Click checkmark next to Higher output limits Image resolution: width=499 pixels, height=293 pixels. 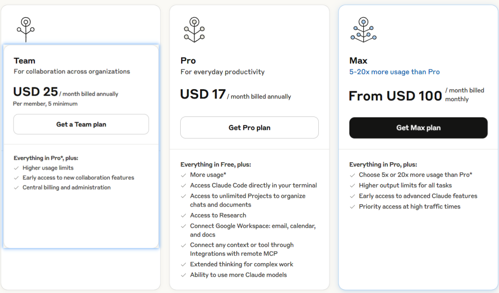coord(353,186)
